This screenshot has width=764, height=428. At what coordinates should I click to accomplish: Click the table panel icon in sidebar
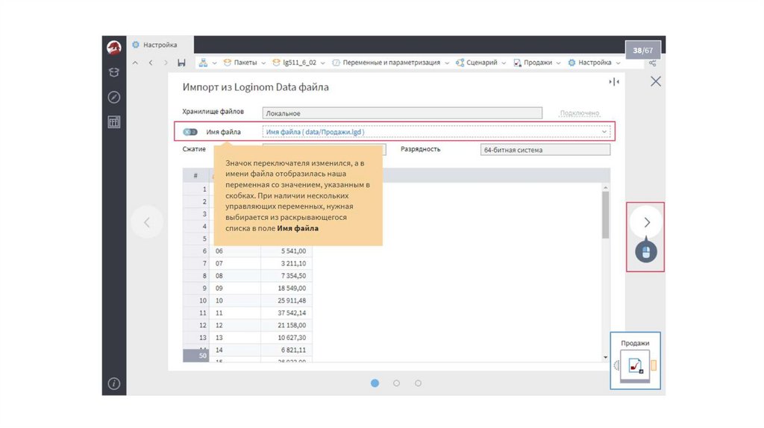click(x=114, y=122)
